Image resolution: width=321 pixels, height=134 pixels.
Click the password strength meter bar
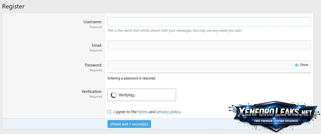pos(209,73)
